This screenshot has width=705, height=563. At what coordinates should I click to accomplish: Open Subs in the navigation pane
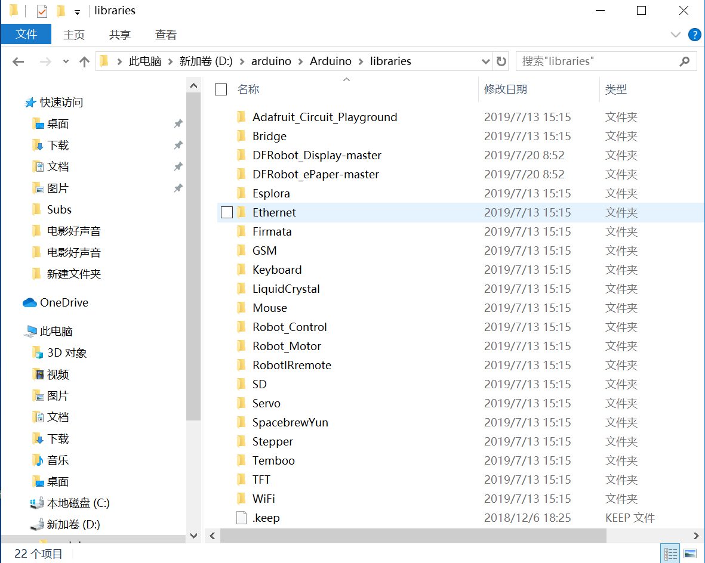coord(59,209)
